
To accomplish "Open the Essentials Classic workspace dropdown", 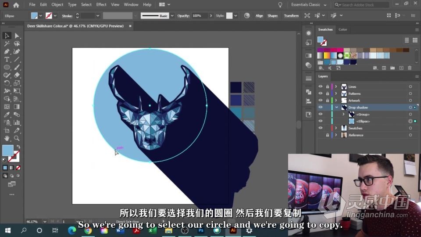I will (x=308, y=4).
